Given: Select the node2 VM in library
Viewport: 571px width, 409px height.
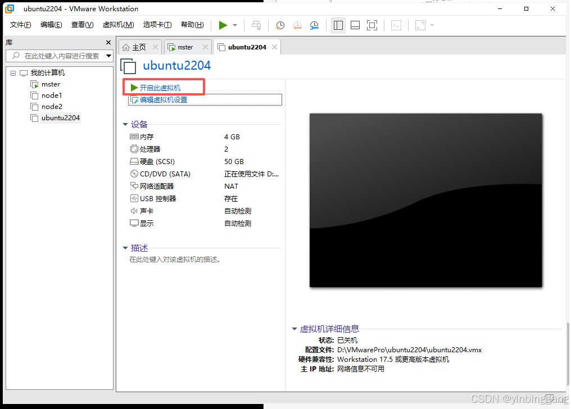Looking at the screenshot, I should [x=52, y=107].
